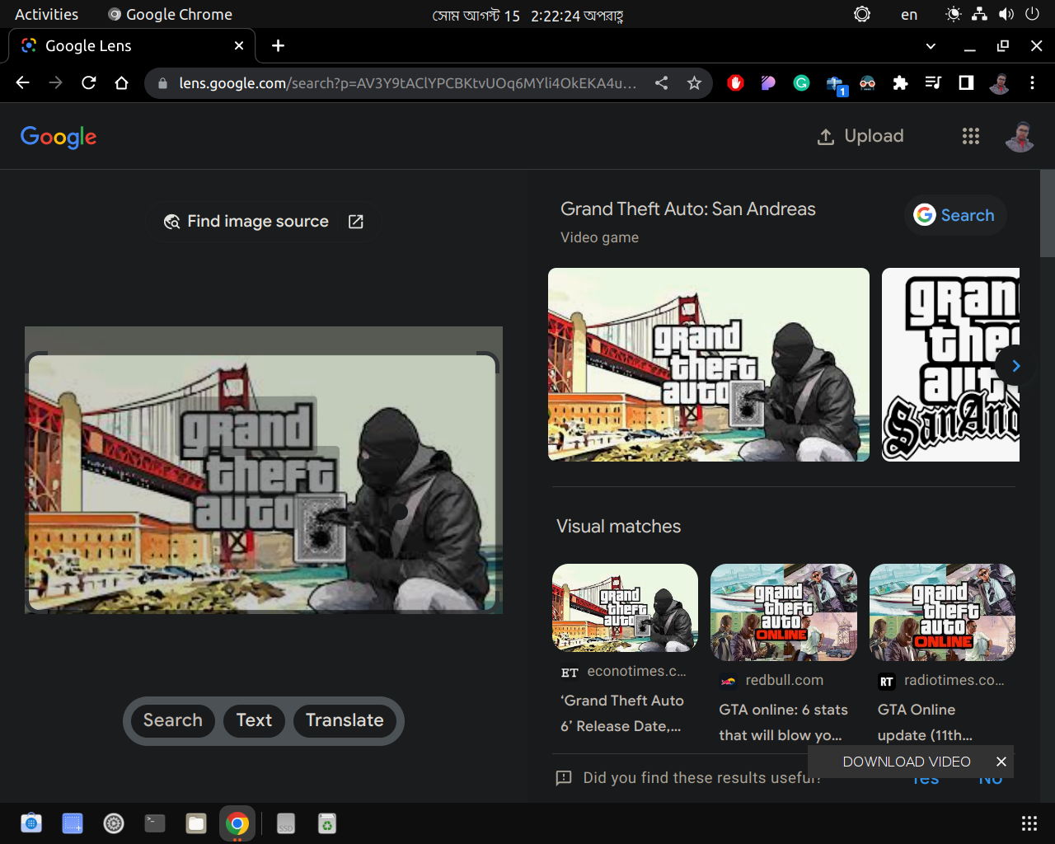Go back to the previous page
The image size is (1055, 844).
pos(23,82)
